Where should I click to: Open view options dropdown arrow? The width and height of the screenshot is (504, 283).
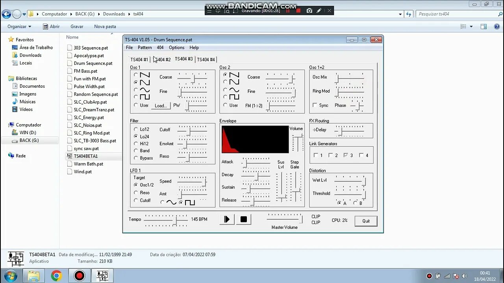pos(471,27)
